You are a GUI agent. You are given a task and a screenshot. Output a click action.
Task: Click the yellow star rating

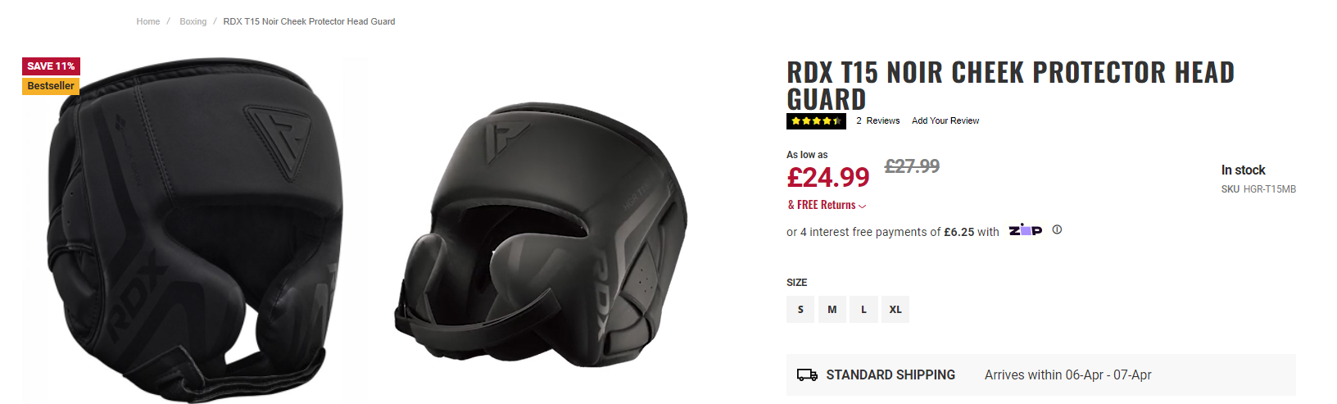(x=816, y=121)
